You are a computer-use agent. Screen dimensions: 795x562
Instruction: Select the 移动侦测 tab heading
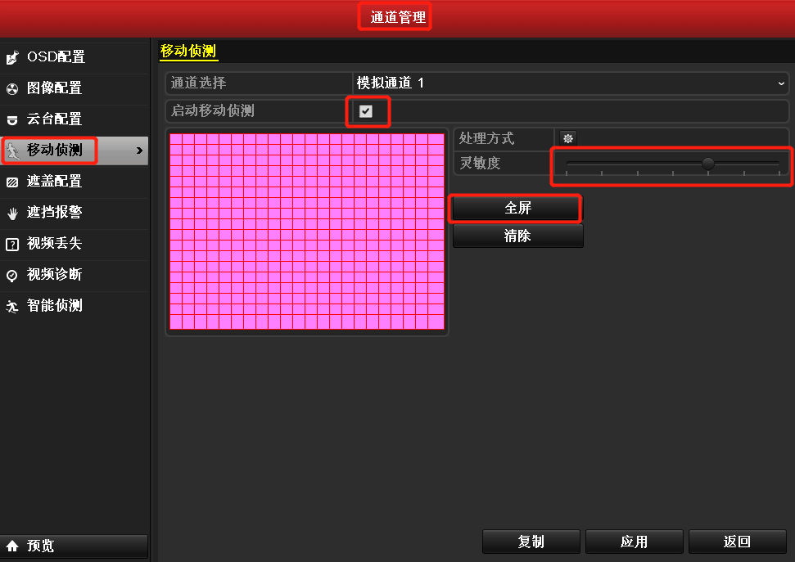click(188, 51)
